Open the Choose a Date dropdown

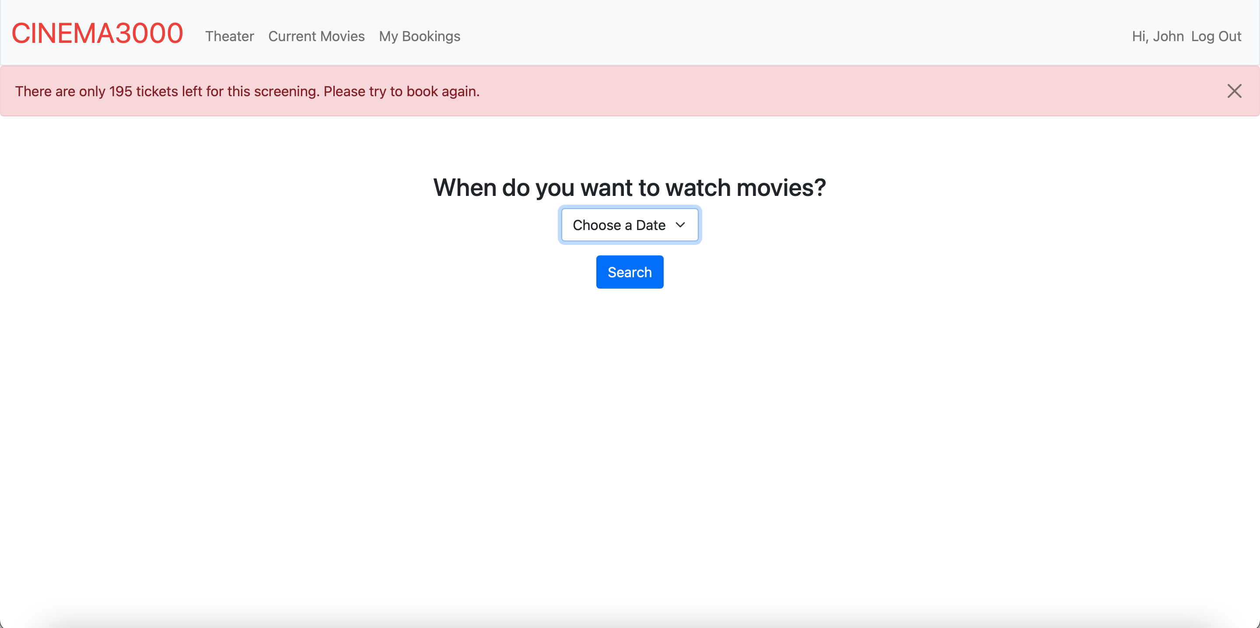(x=630, y=225)
